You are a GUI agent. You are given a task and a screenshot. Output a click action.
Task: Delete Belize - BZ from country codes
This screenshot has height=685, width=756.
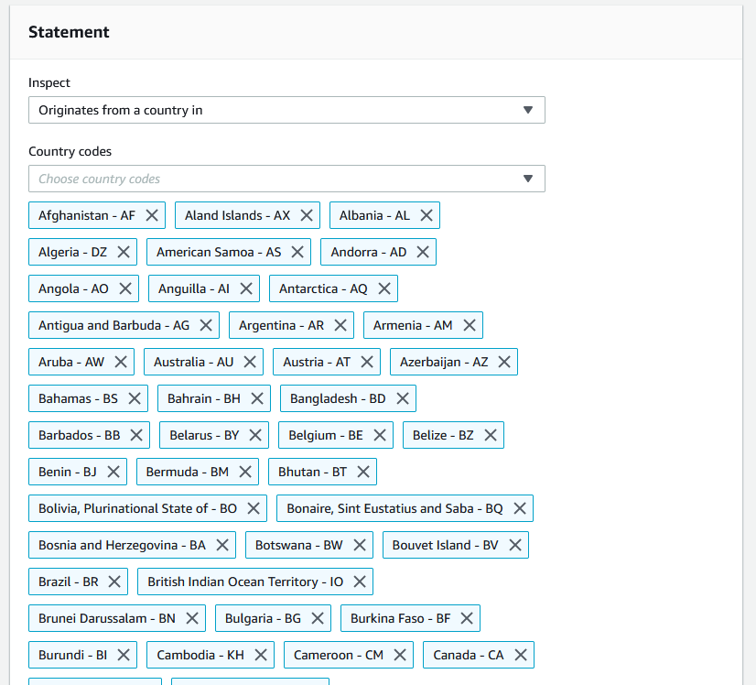tap(491, 435)
